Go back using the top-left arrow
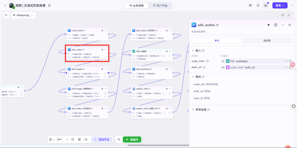The image size is (297, 148). [x=5, y=5]
